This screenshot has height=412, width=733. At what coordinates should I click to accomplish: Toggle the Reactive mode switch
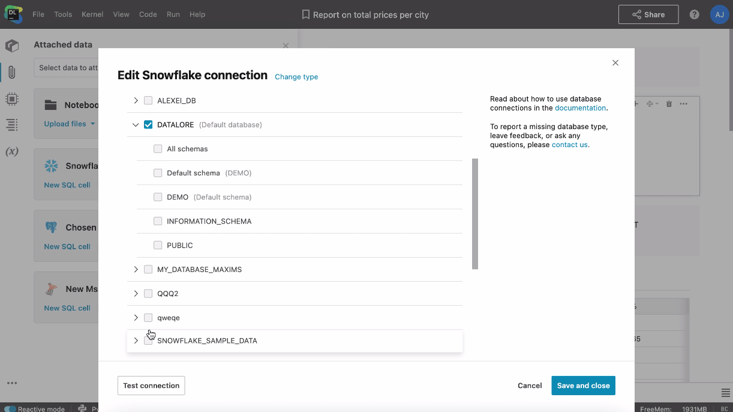pyautogui.click(x=10, y=408)
